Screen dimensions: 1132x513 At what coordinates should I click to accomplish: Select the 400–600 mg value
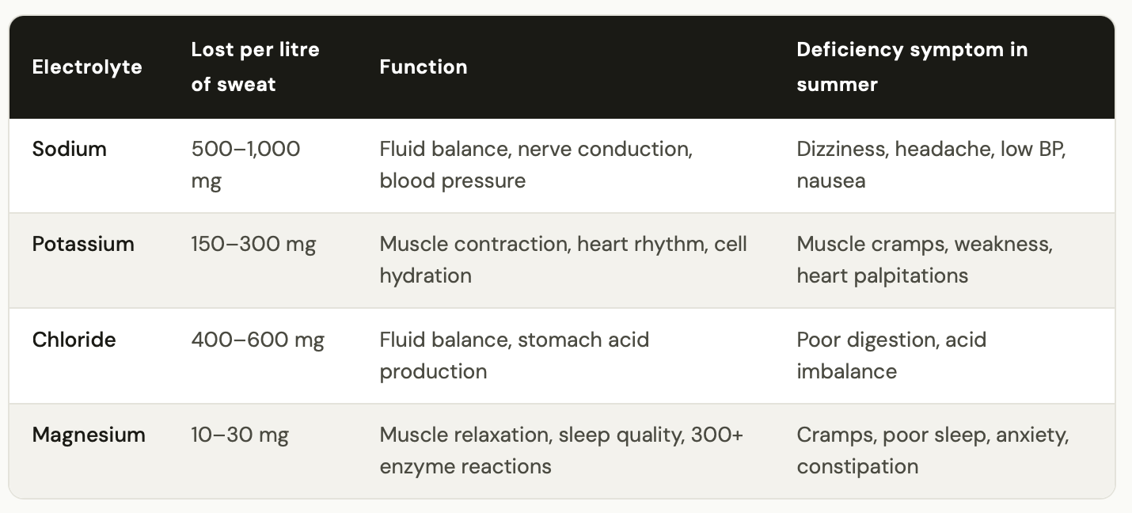[x=258, y=340]
